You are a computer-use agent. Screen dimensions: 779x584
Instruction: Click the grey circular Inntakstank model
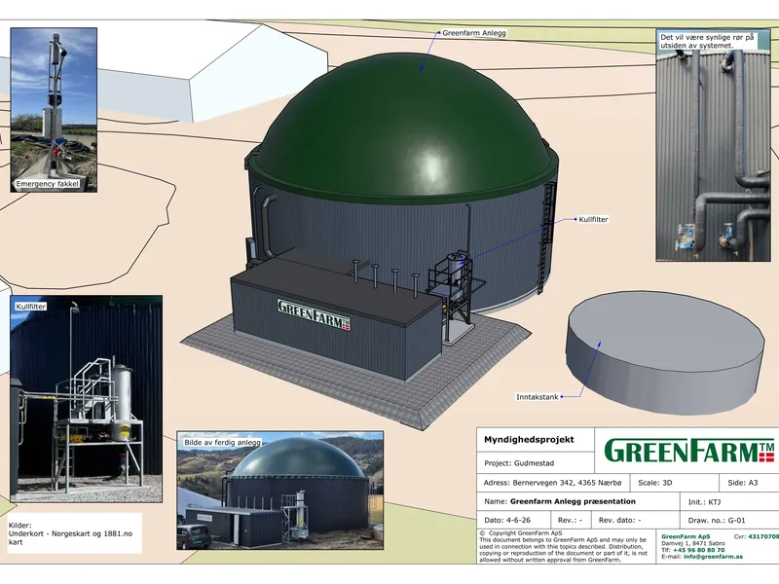[665, 351]
